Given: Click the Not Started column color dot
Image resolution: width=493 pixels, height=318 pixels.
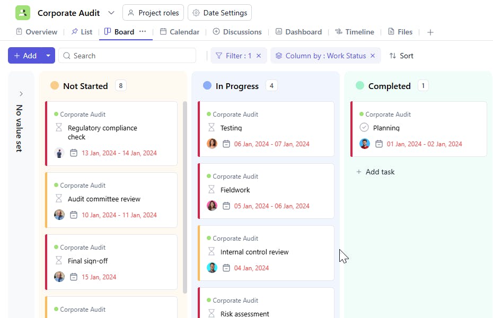Looking at the screenshot, I should tap(55, 86).
